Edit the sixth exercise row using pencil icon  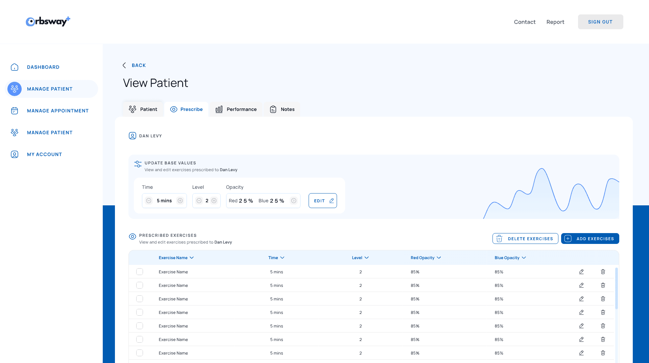pyautogui.click(x=581, y=339)
